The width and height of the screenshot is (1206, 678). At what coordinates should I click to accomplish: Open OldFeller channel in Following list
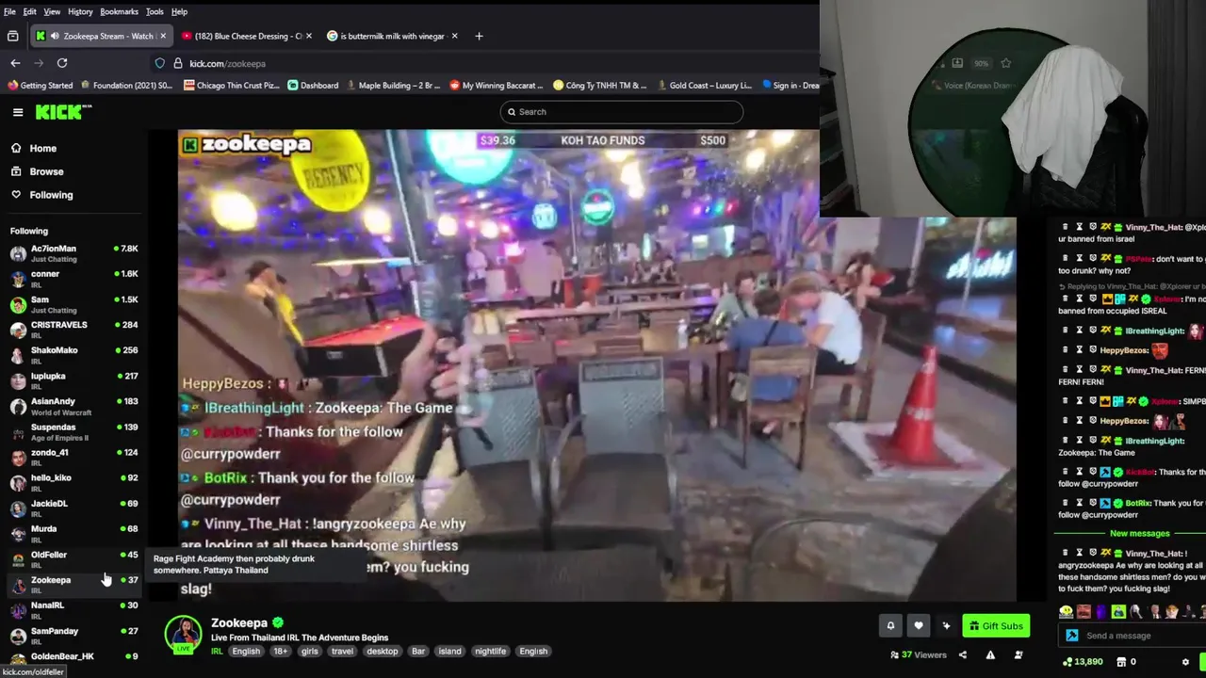point(73,559)
